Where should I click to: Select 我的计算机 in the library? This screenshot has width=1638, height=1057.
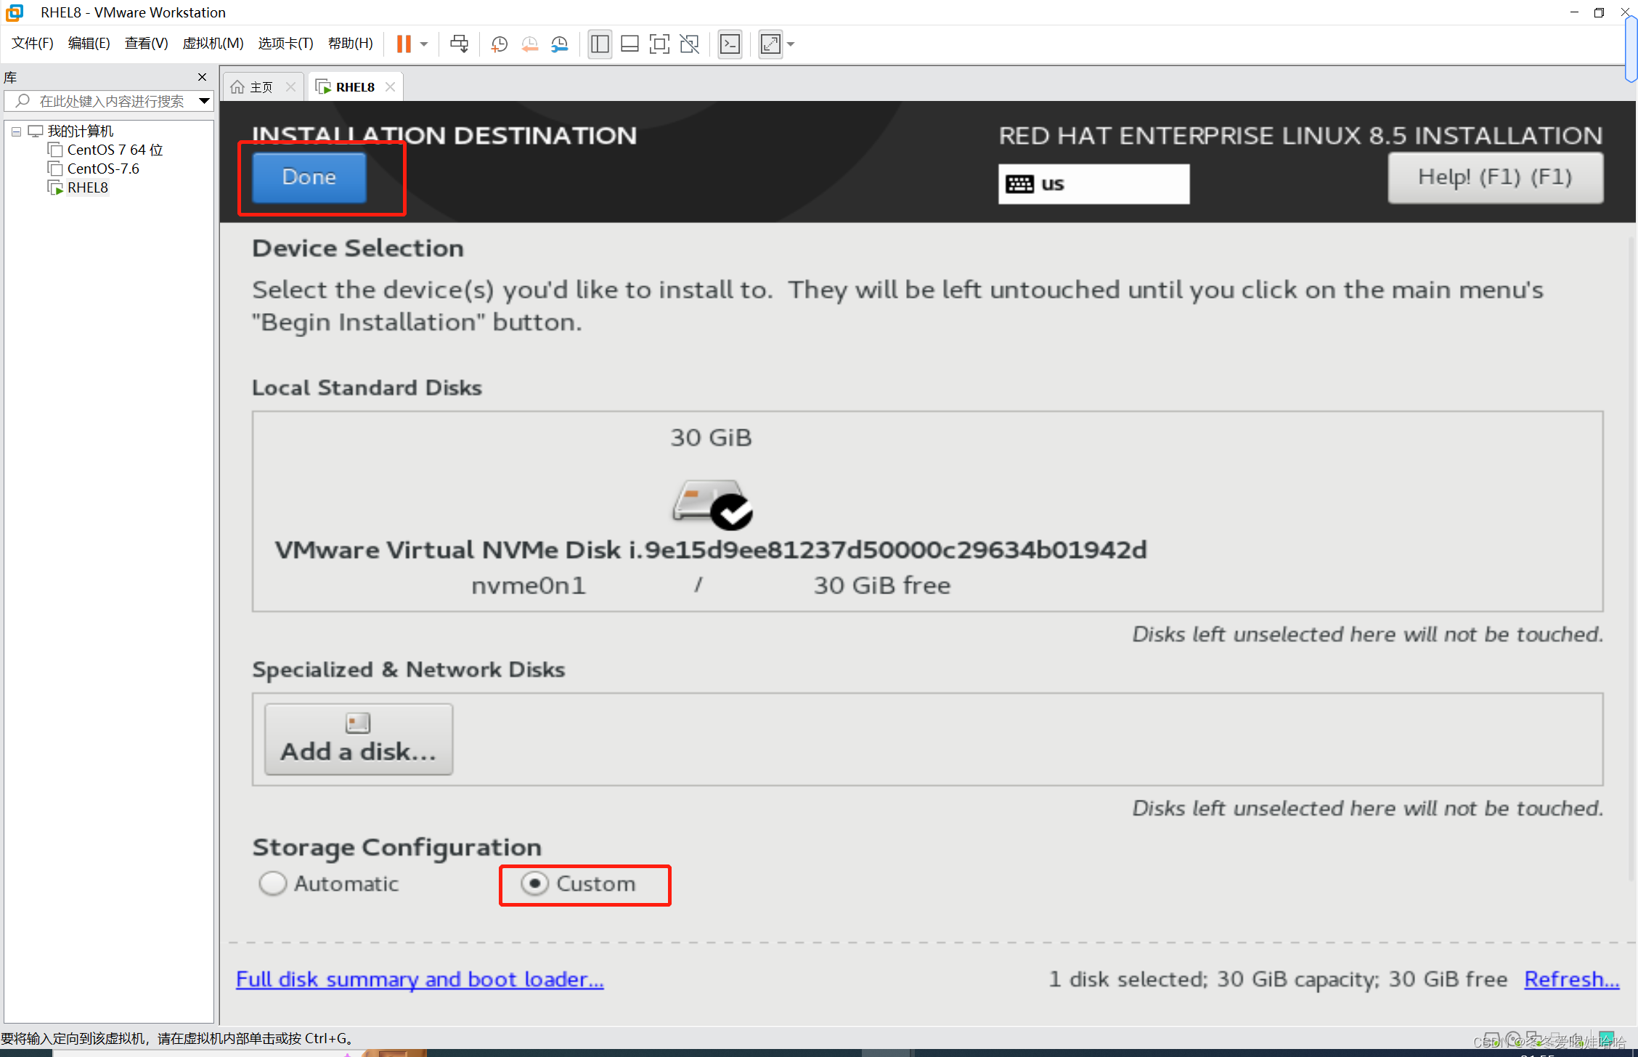point(81,131)
